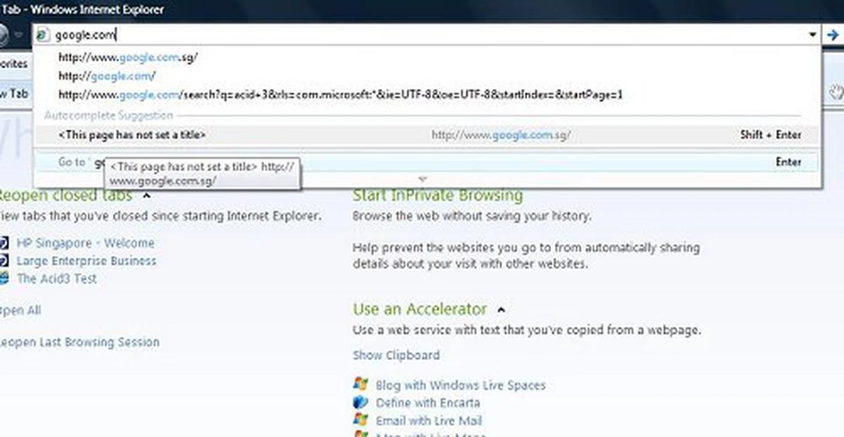Collapse the Reopen closed tabs section
The height and width of the screenshot is (437, 844).
(147, 196)
